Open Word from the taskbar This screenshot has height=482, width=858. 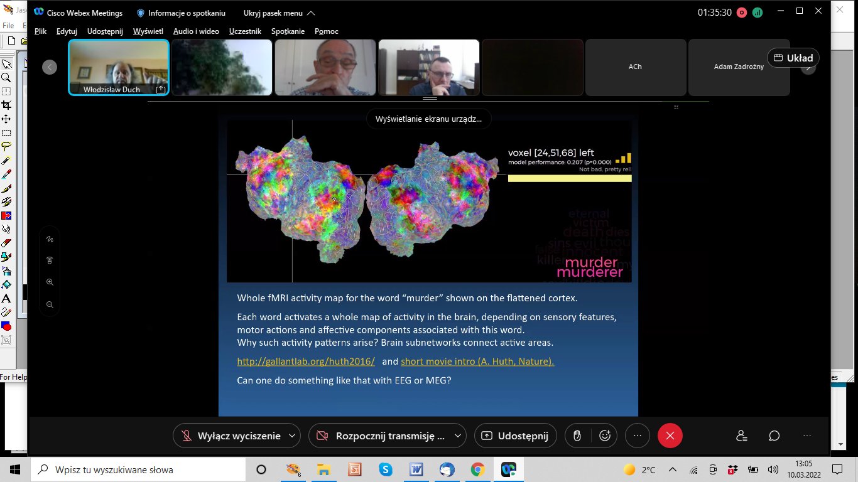[x=416, y=469]
